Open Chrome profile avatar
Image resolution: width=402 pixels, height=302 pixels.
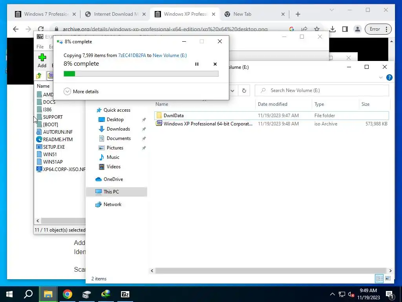coord(357,29)
